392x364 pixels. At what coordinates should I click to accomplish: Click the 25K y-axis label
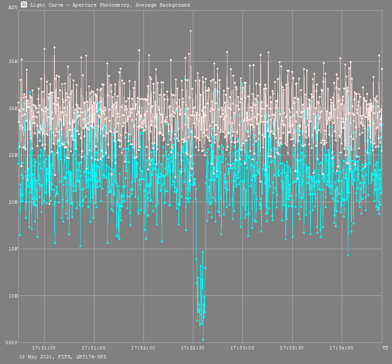pyautogui.click(x=13, y=155)
